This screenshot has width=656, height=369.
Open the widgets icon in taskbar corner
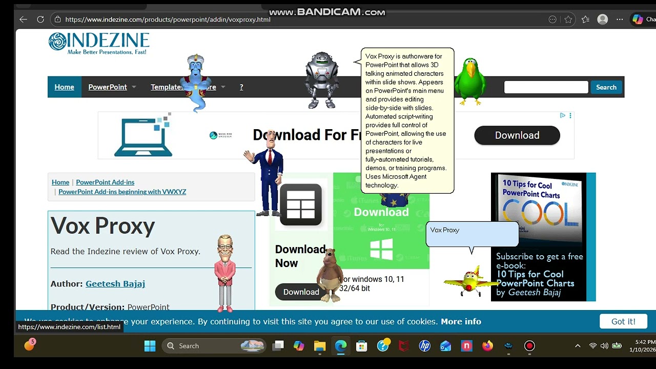[x=29, y=345]
